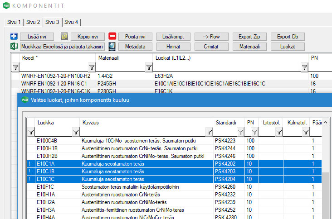Screen dimensions: 332x219
Task: Click the copy icon next to Kopioi rivi
Action: [x=64, y=37]
